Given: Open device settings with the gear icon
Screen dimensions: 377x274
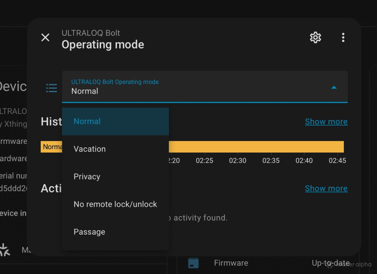Looking at the screenshot, I should [315, 37].
